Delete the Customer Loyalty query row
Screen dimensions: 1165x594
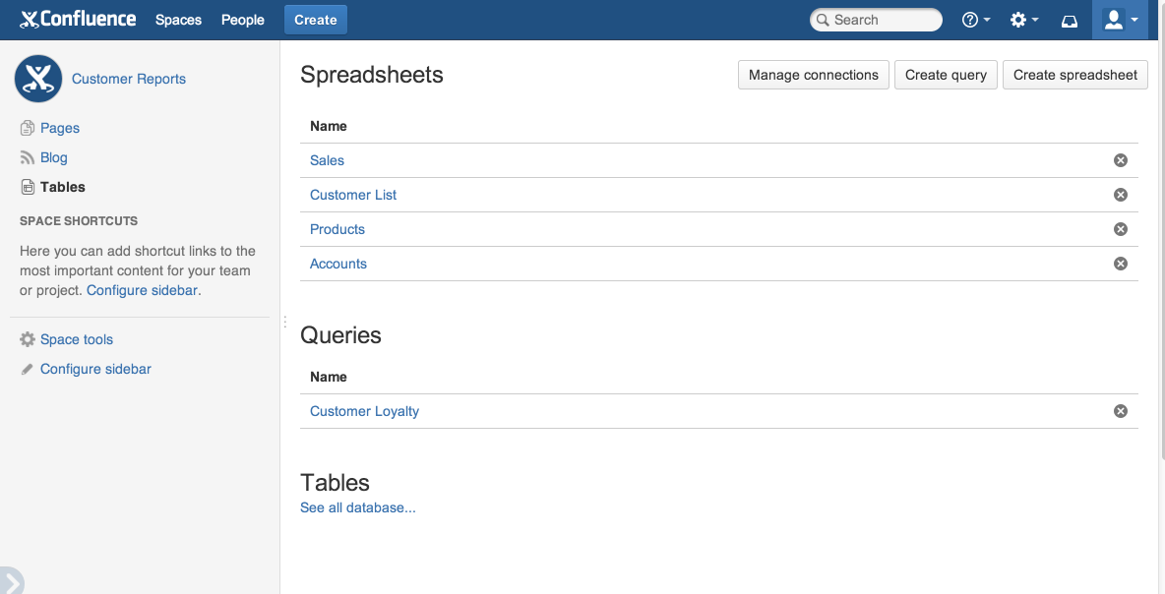point(1121,411)
